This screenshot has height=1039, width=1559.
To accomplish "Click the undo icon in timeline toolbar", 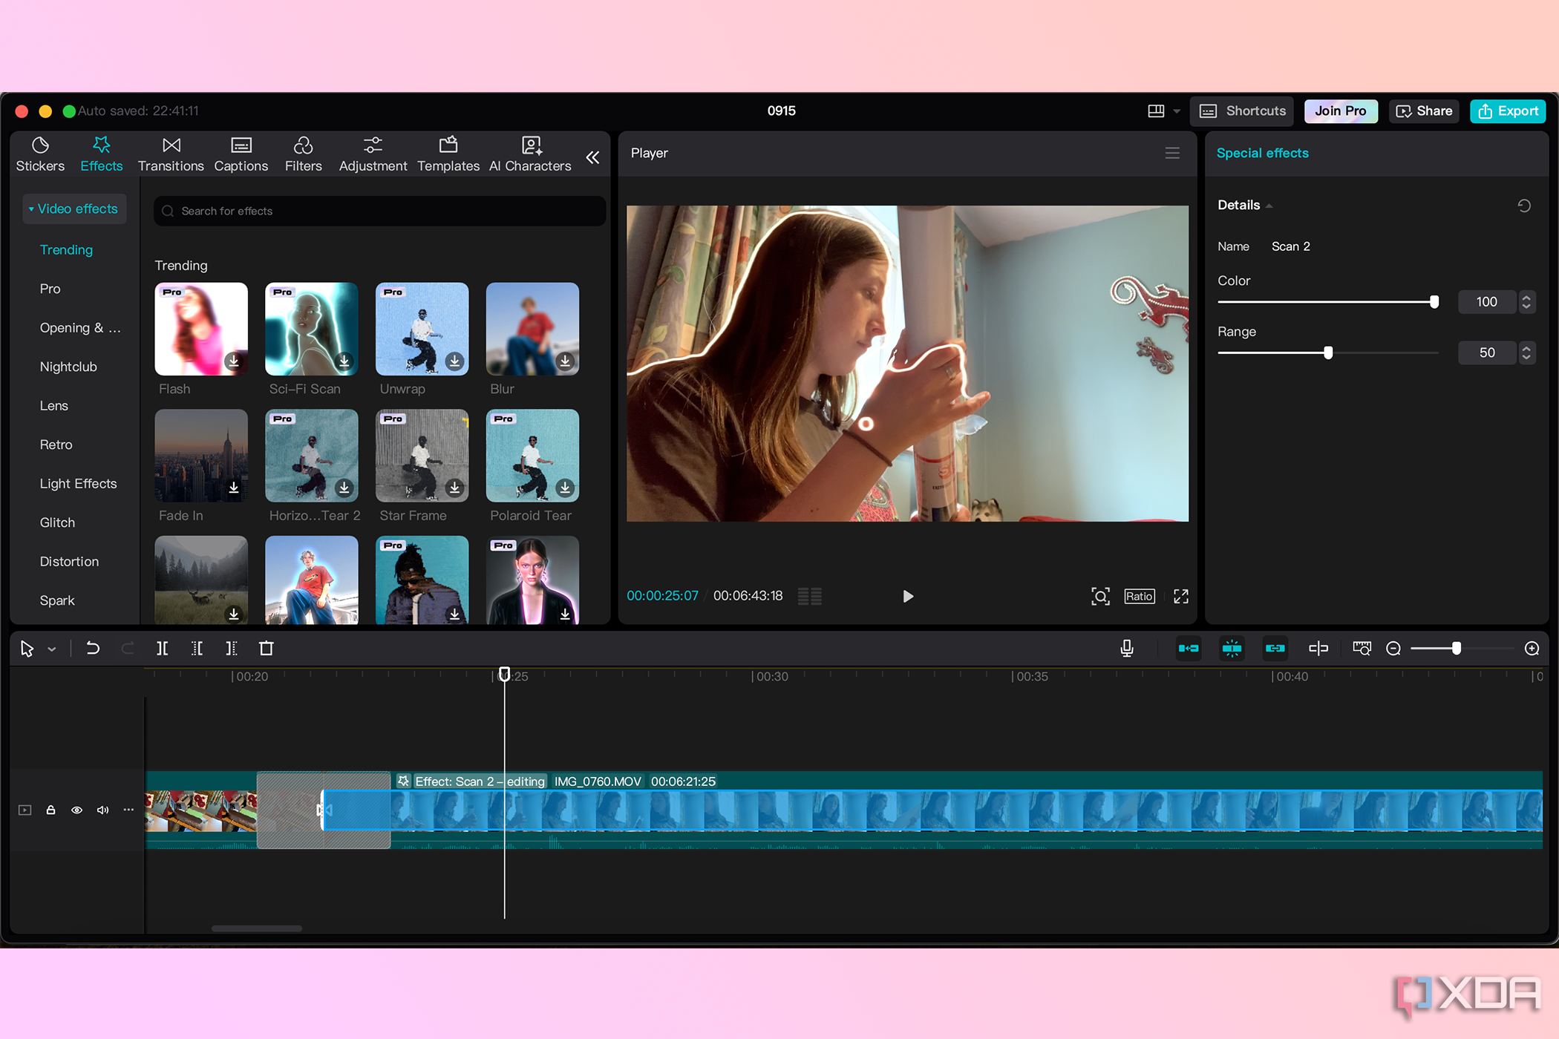I will click(94, 647).
